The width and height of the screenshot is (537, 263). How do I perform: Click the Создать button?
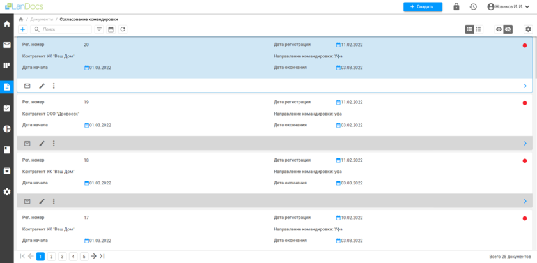[423, 7]
